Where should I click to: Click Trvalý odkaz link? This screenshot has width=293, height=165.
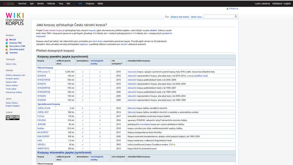[11, 89]
